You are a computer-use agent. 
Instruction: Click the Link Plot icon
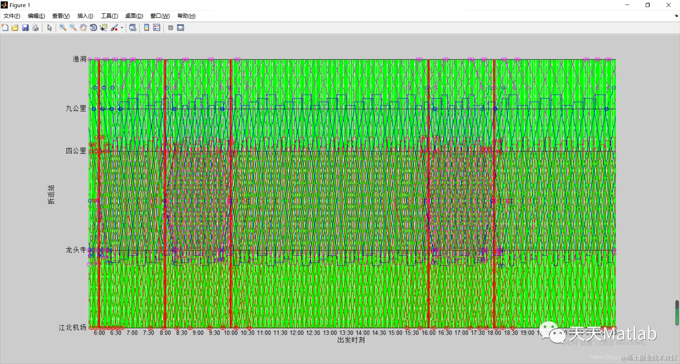tap(133, 28)
